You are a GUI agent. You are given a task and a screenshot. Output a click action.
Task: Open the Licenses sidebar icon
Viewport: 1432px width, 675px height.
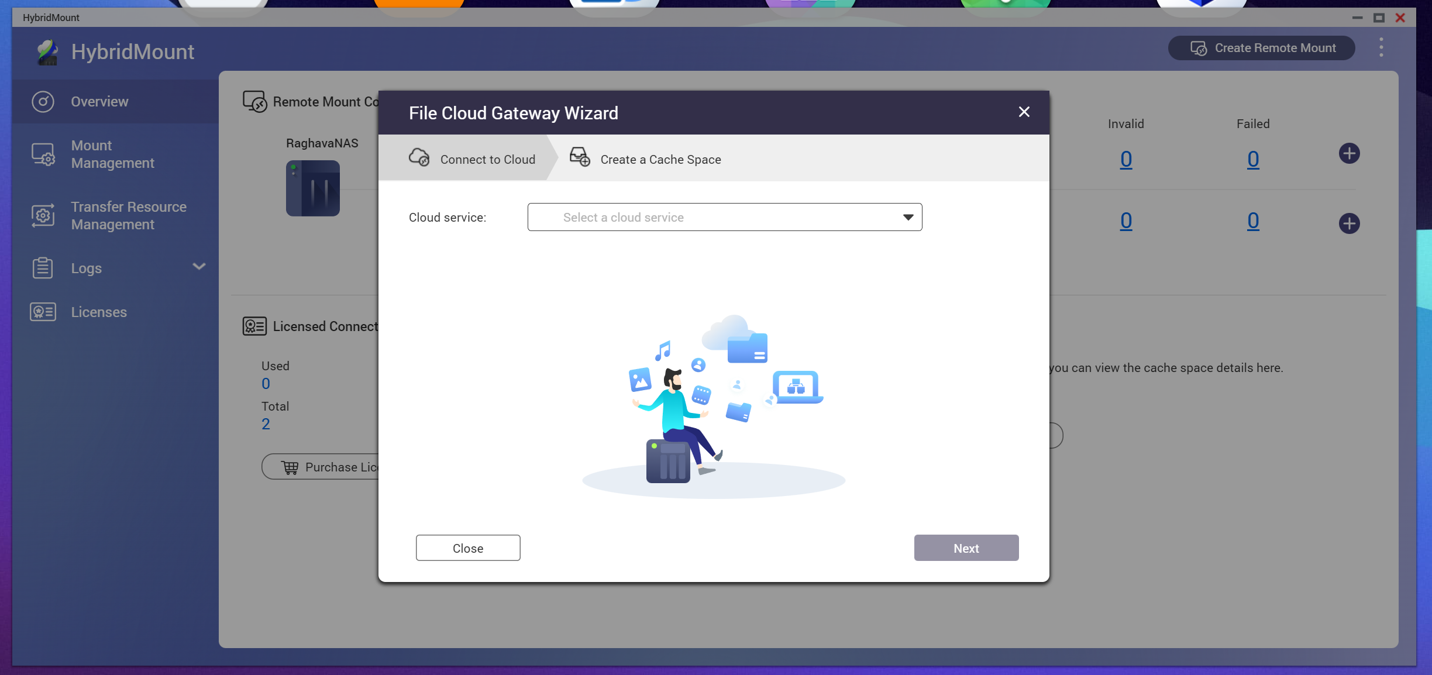(43, 312)
